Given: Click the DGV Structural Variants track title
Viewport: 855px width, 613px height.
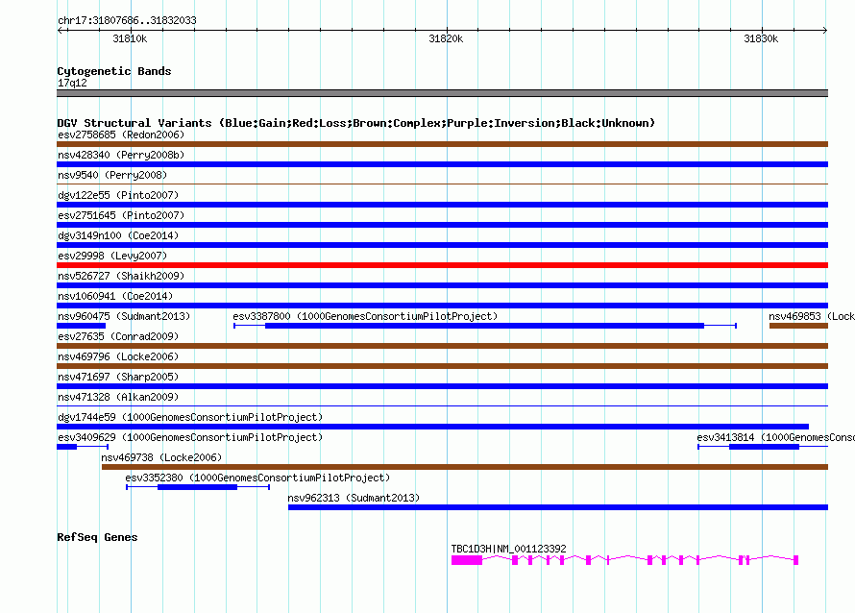Looking at the screenshot, I should [356, 123].
